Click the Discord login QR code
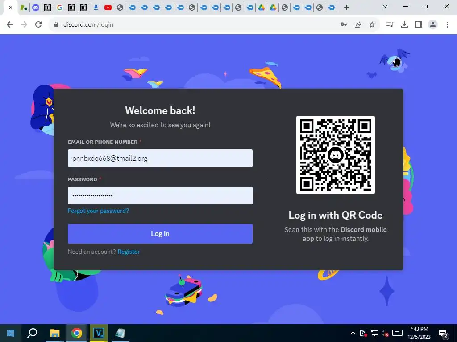 click(x=336, y=155)
